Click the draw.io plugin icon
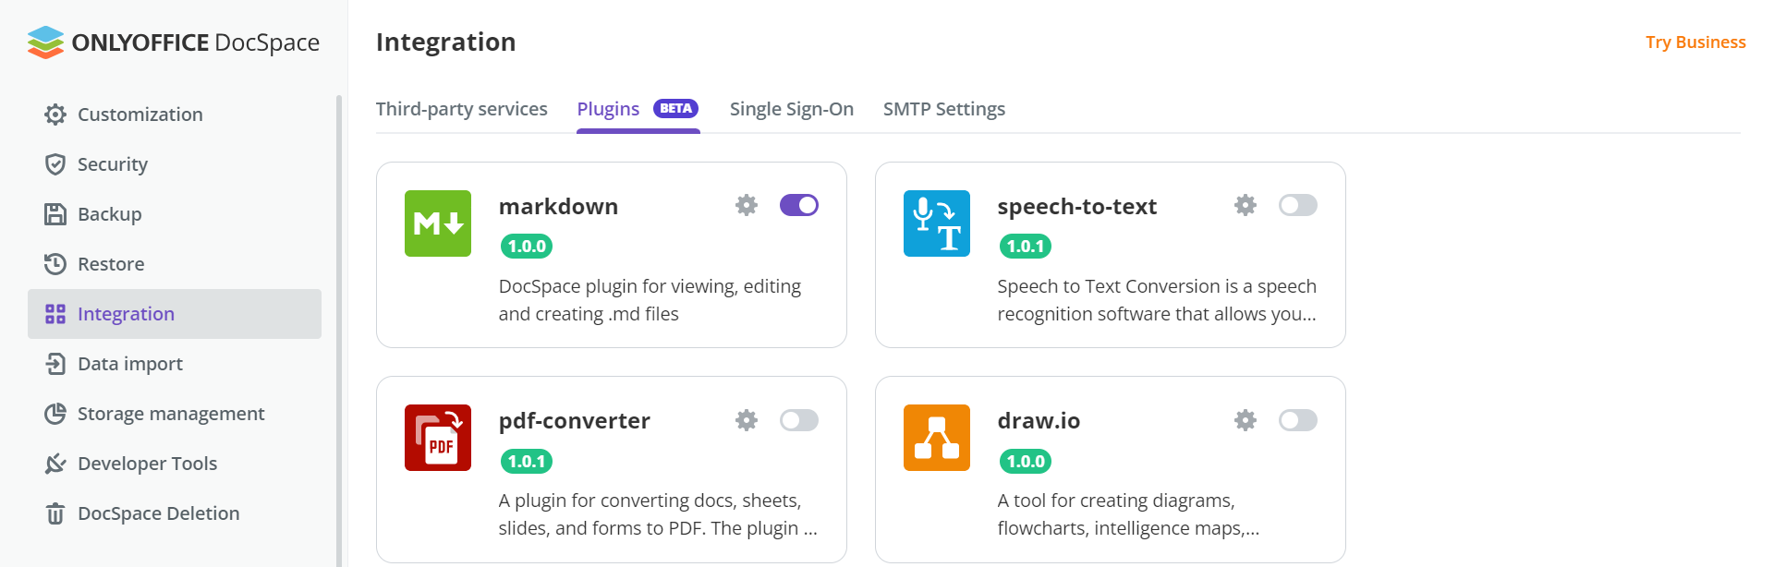This screenshot has width=1774, height=567. tap(937, 438)
